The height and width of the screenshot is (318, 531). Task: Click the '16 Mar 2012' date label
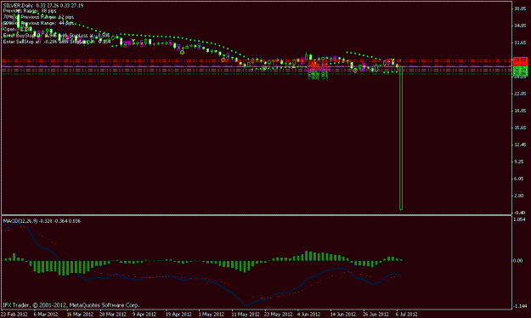(80, 315)
